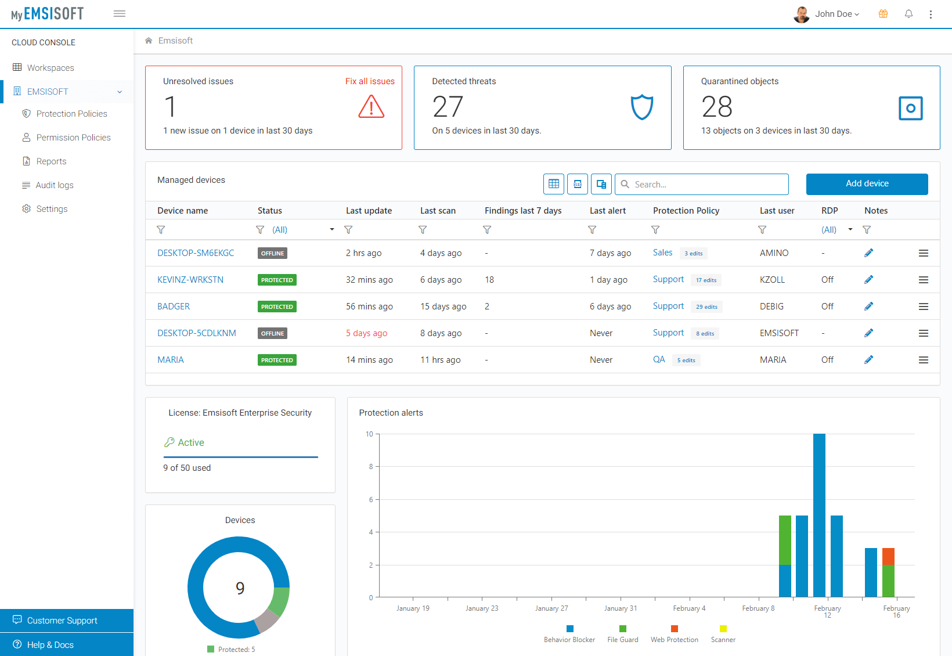
Task: Filter the Last scan column
Action: tap(423, 230)
